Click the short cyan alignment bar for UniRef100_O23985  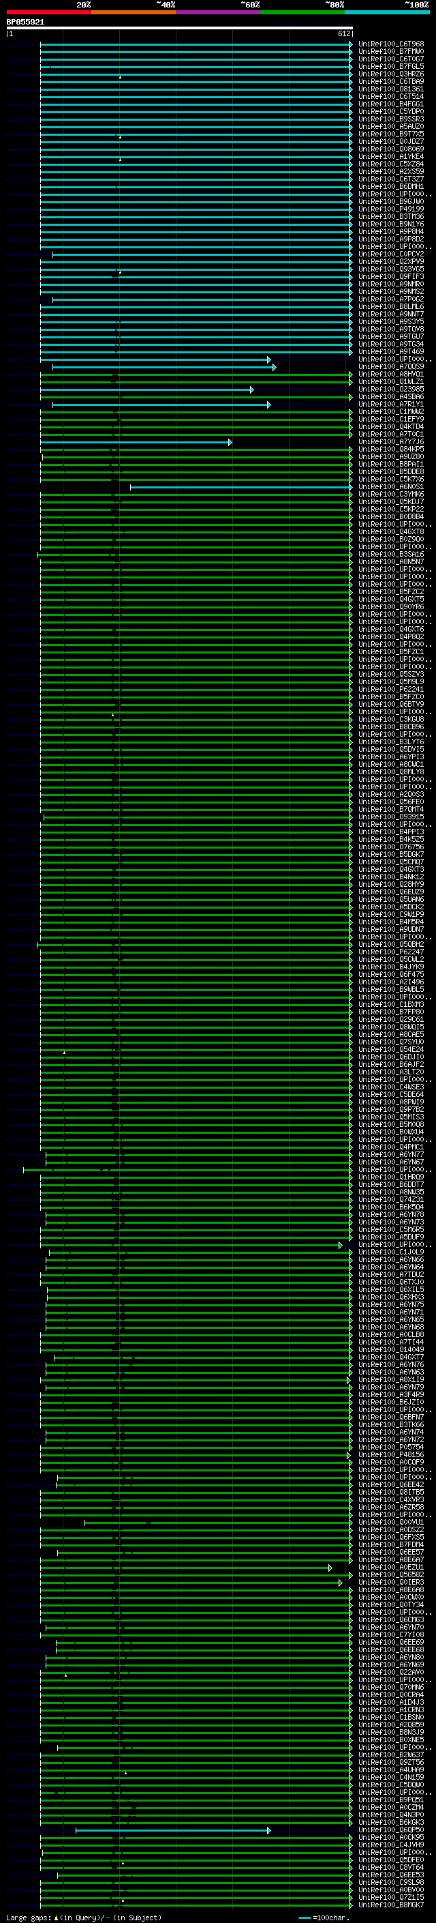[147, 390]
